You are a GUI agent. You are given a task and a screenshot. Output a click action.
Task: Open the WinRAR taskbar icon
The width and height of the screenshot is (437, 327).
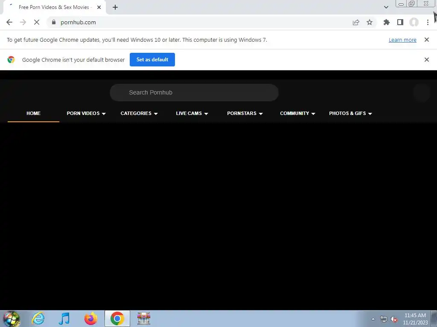tap(144, 318)
